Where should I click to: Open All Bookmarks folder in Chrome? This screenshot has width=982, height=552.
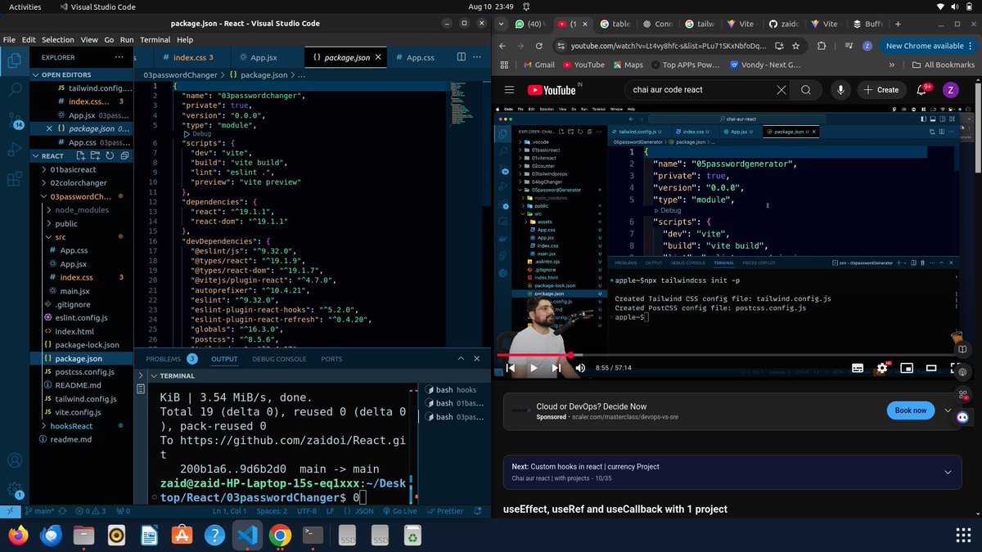[x=944, y=65]
